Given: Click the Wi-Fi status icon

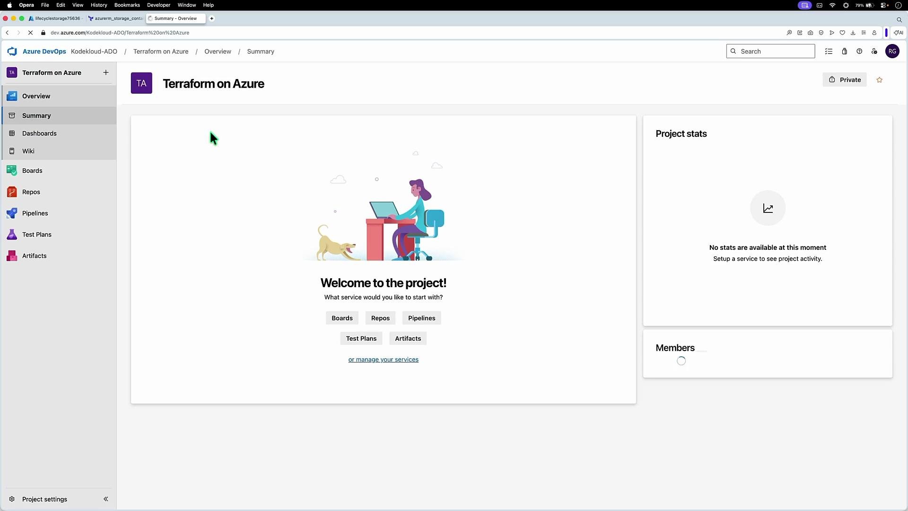Looking at the screenshot, I should (832, 5).
